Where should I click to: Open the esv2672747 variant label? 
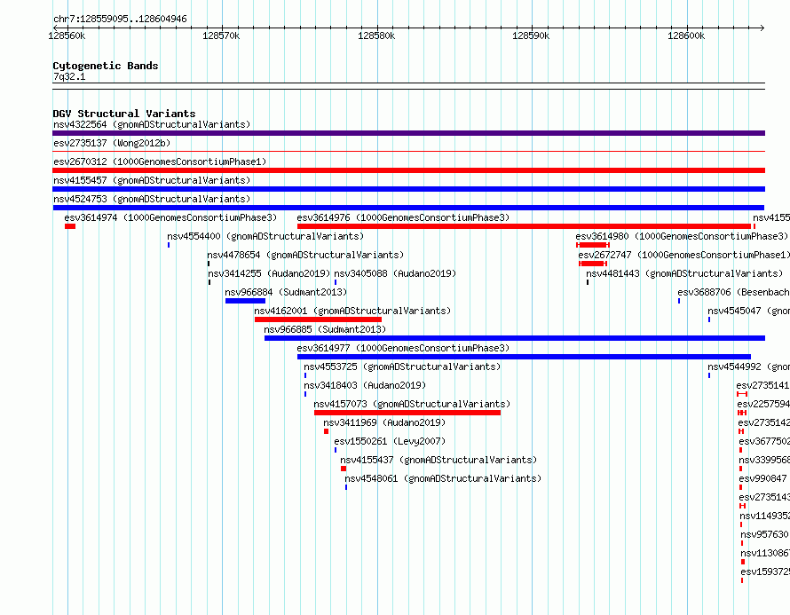click(x=684, y=255)
